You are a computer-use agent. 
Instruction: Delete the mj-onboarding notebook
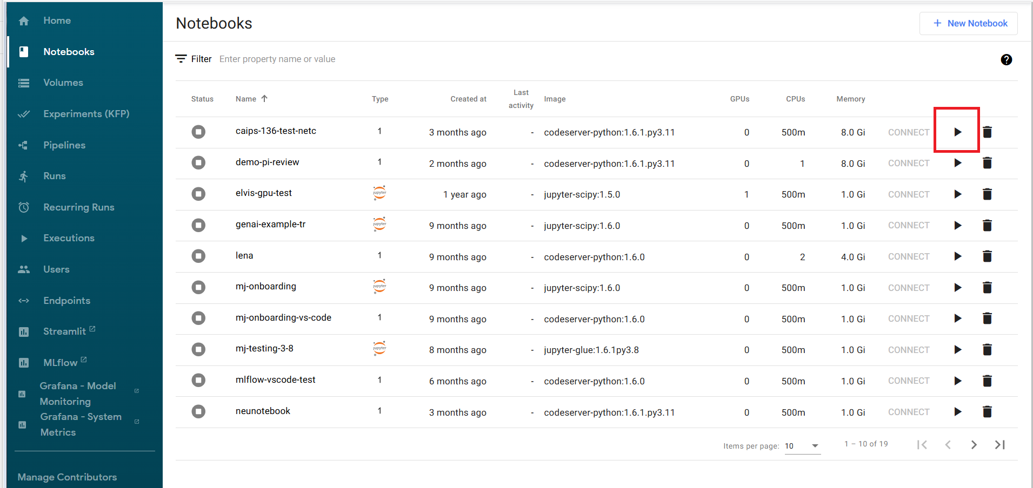pyautogui.click(x=987, y=288)
